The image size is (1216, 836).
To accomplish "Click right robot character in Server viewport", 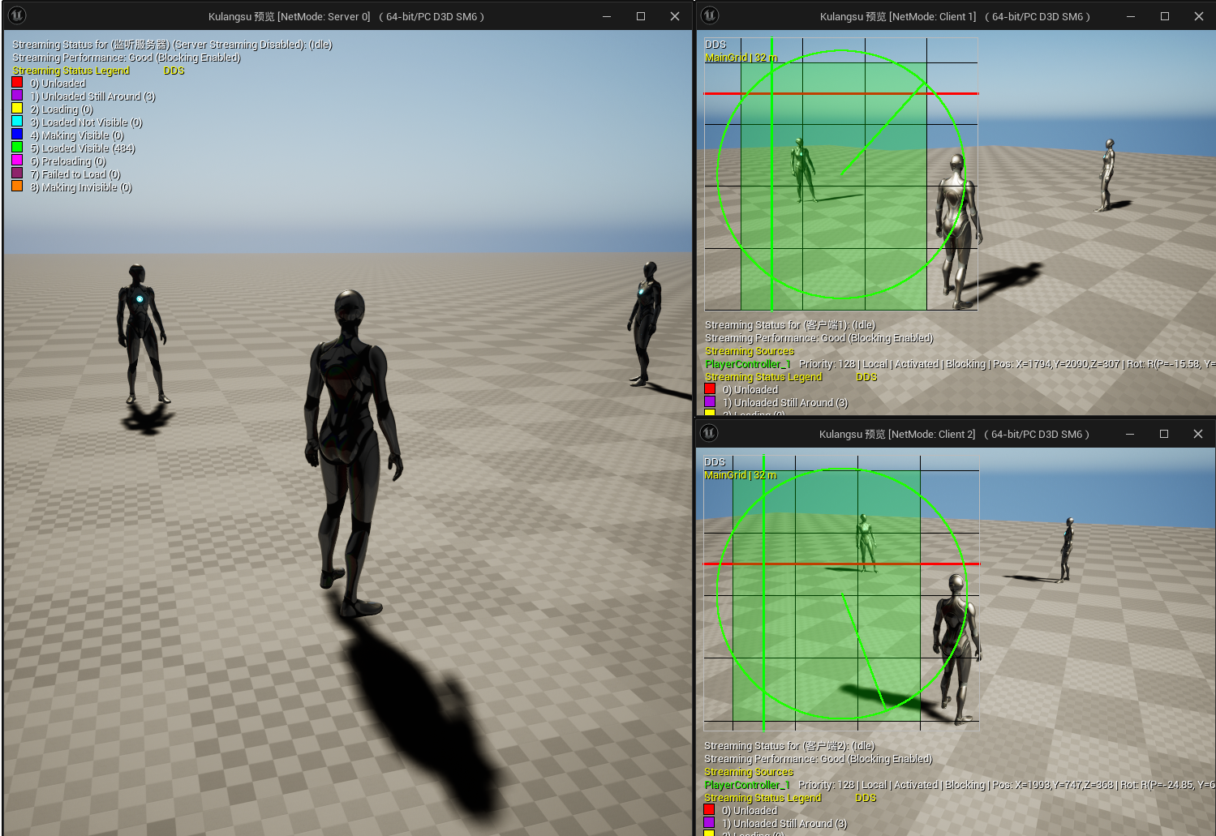I will coord(646,323).
